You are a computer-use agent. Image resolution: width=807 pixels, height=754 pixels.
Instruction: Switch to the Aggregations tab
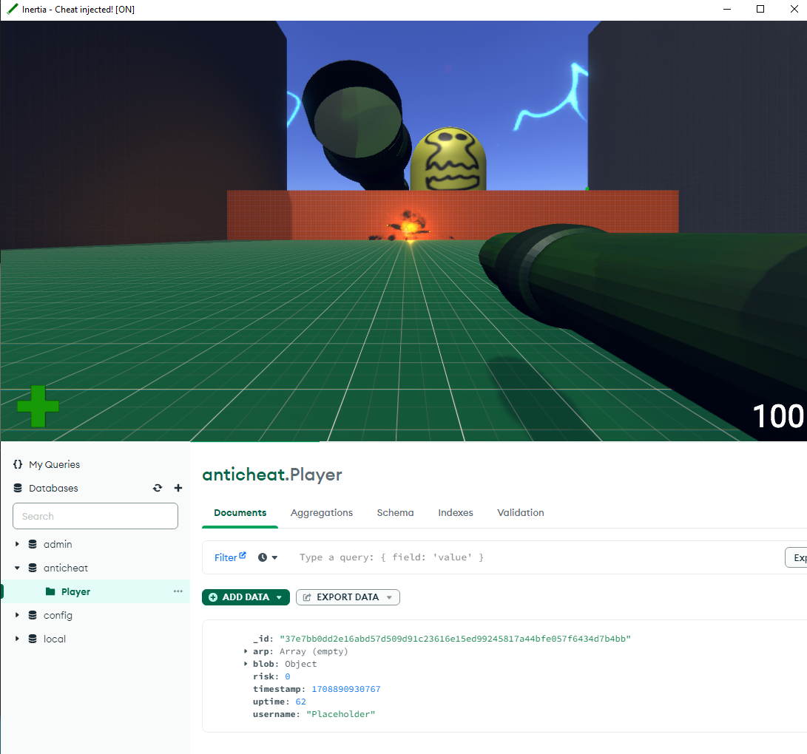322,512
